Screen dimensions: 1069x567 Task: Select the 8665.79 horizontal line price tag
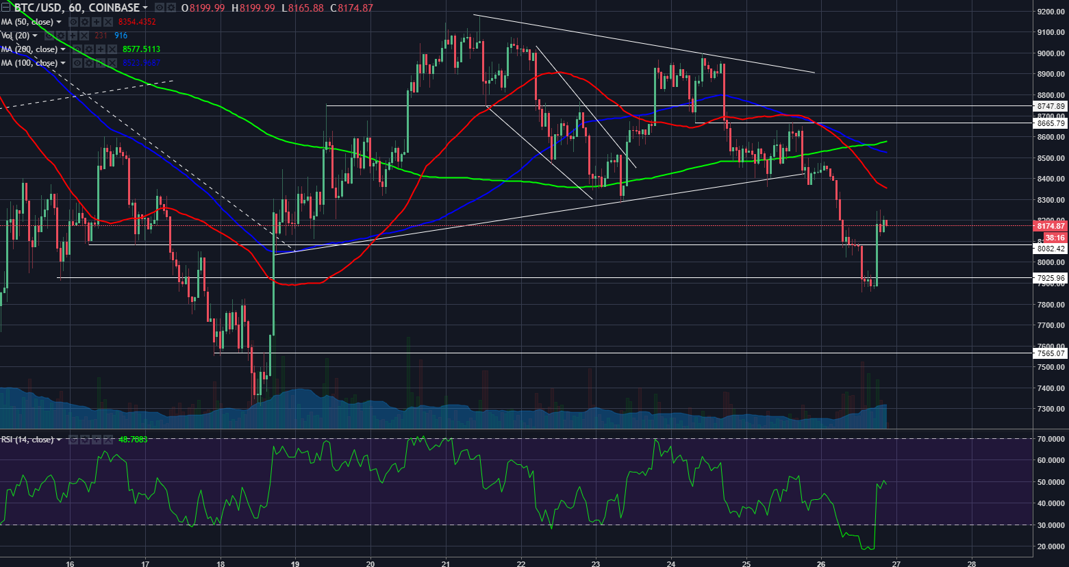click(1051, 123)
